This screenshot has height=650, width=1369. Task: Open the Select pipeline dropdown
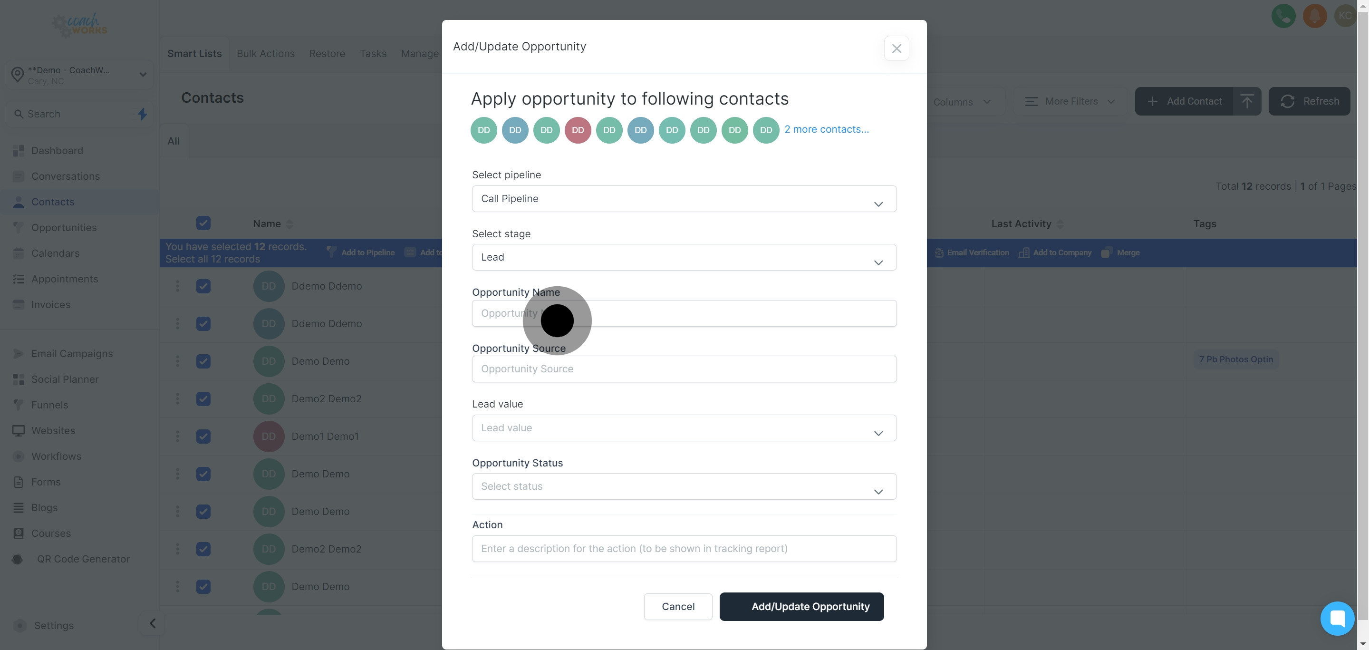pyautogui.click(x=684, y=199)
